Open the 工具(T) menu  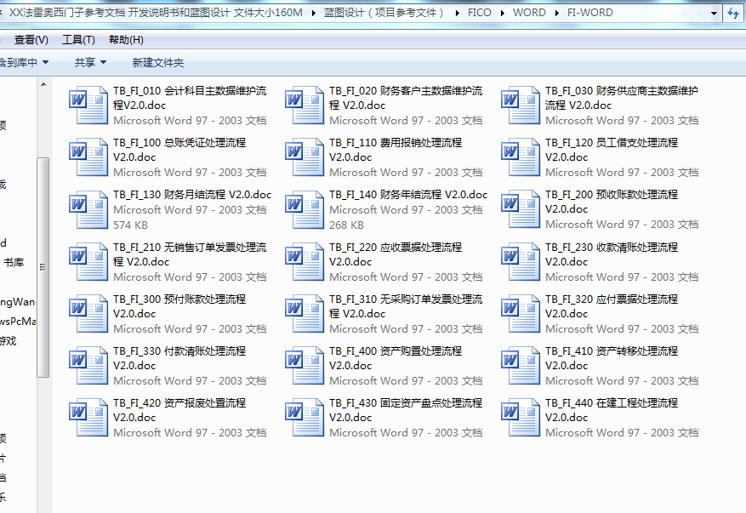tap(78, 40)
